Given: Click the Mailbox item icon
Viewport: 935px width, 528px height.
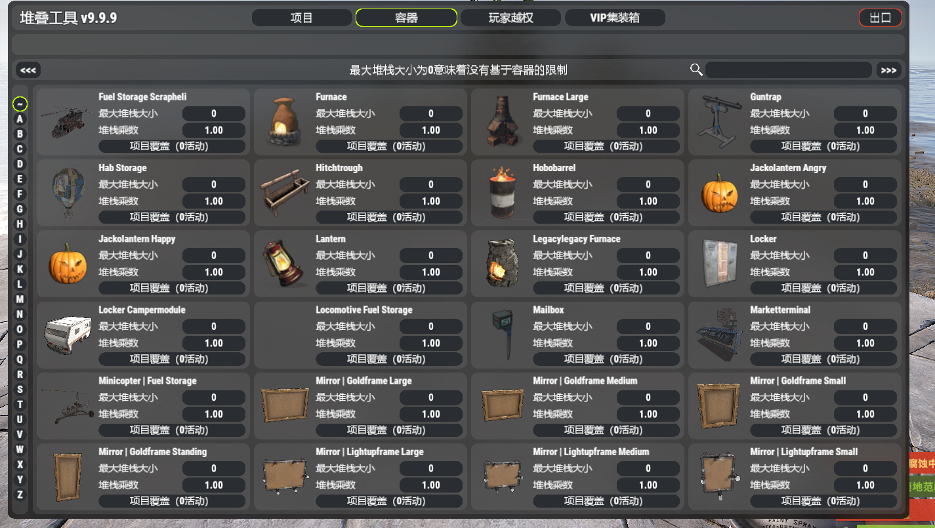Looking at the screenshot, I should coord(502,335).
